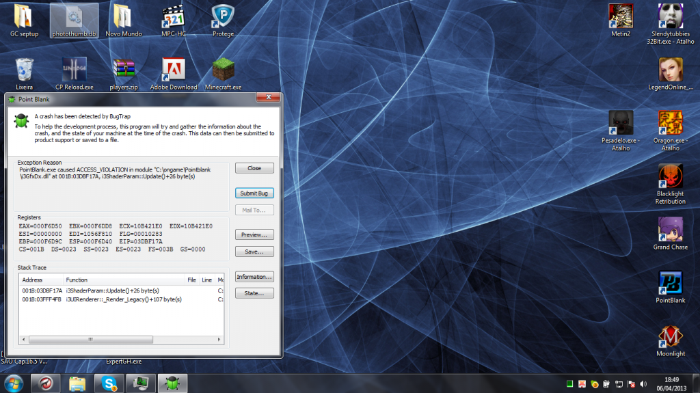Click the Skype icon in the taskbar

[x=109, y=383]
